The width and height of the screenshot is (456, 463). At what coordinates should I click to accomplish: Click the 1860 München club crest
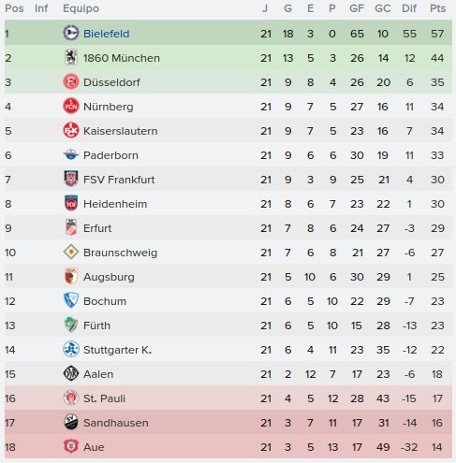tap(71, 58)
